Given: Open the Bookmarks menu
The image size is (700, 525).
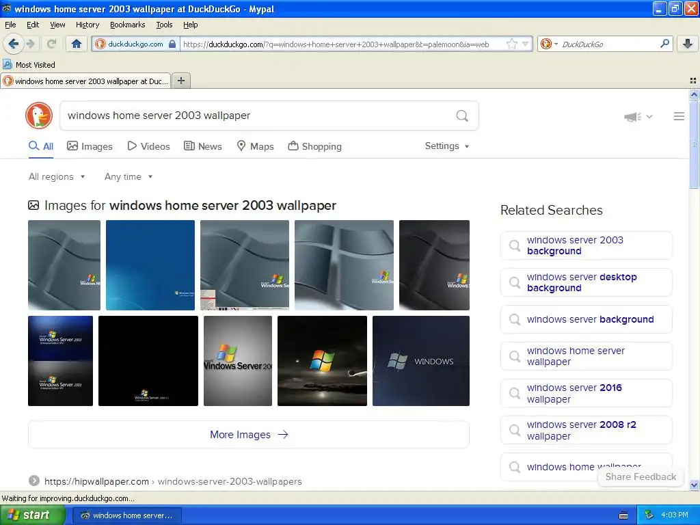Looking at the screenshot, I should (x=127, y=25).
